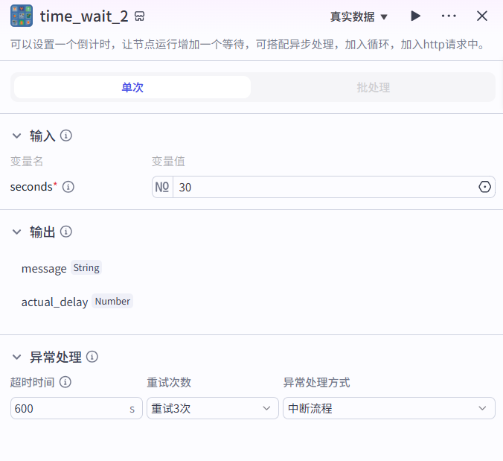Click the 异常处理方式 label

(317, 382)
